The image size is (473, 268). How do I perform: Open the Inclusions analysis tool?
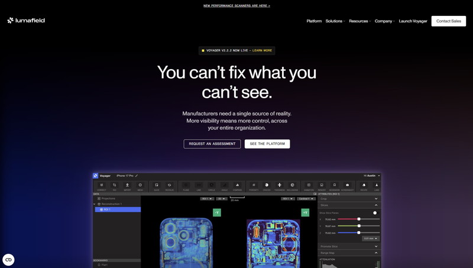[x=292, y=186]
